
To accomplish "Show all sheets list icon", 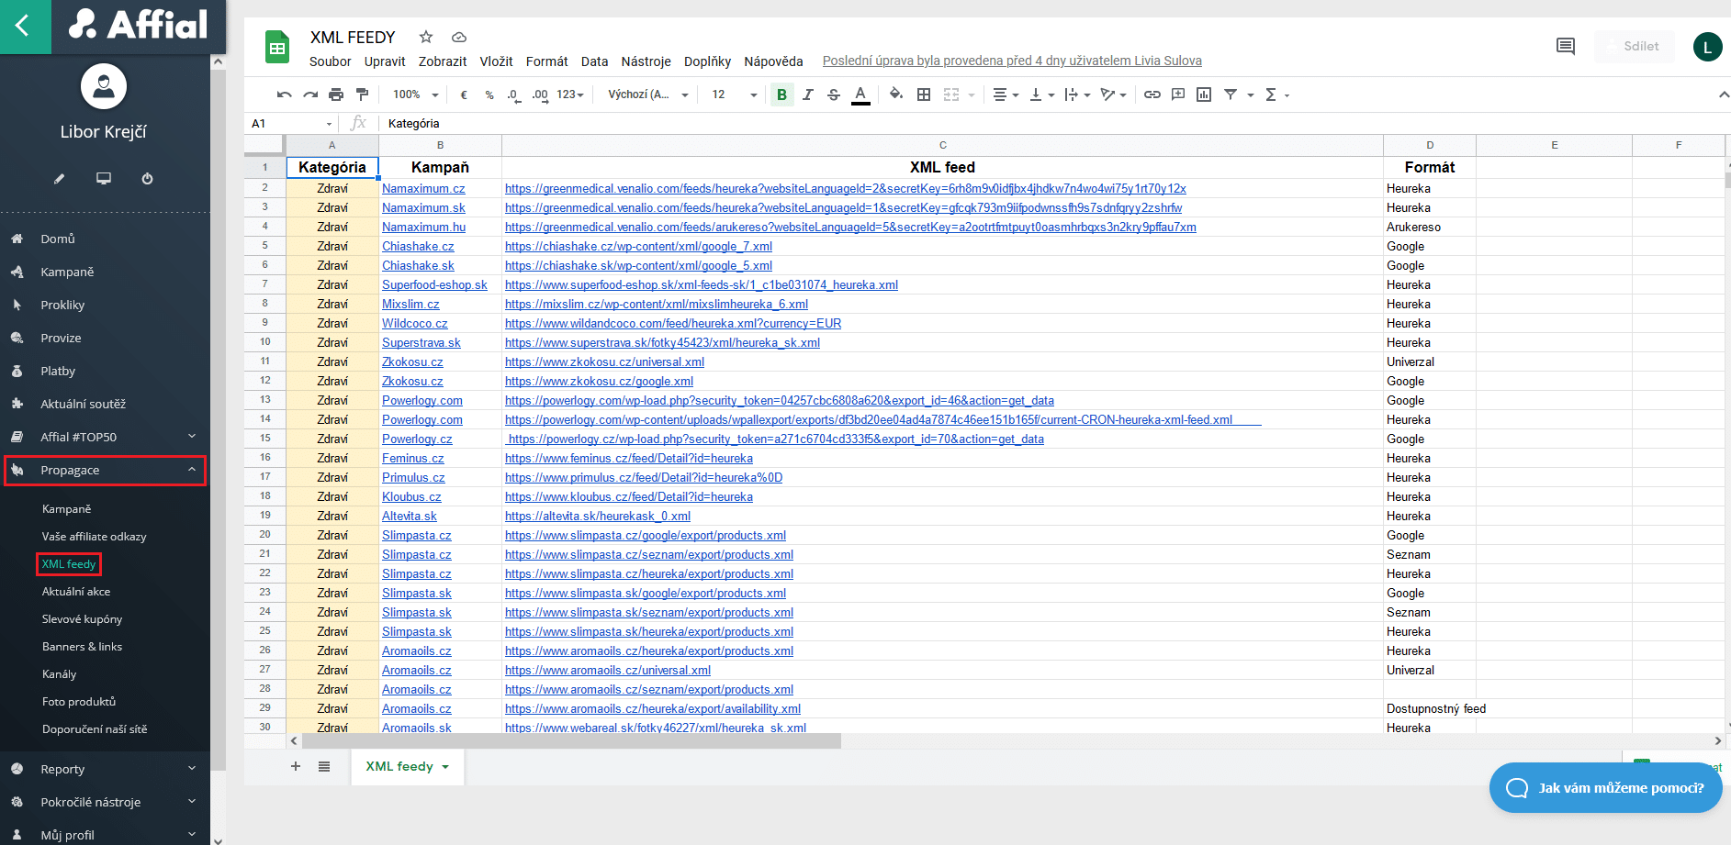I will click(324, 766).
